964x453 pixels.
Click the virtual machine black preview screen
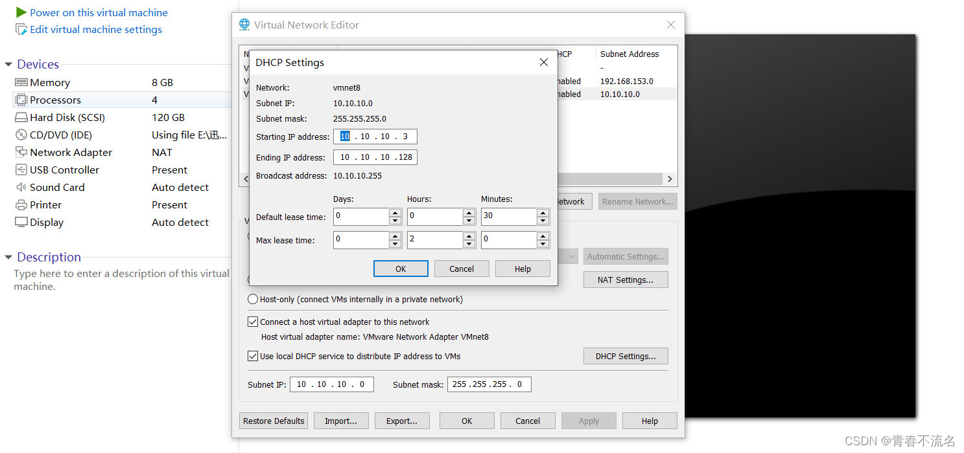(800, 225)
